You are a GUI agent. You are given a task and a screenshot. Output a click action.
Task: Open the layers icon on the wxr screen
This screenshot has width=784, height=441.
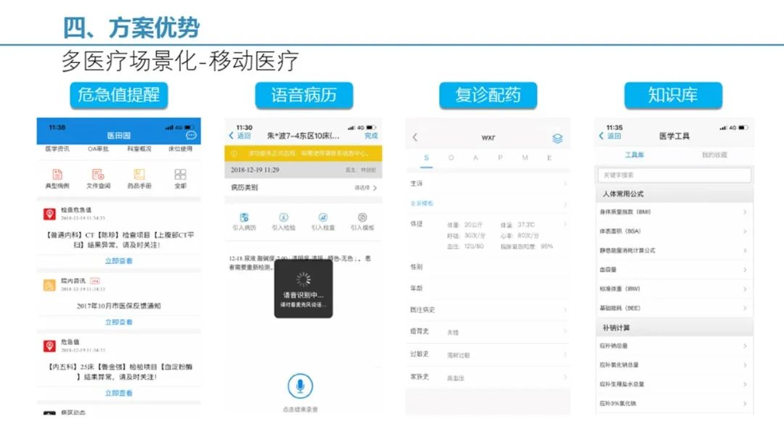(558, 139)
